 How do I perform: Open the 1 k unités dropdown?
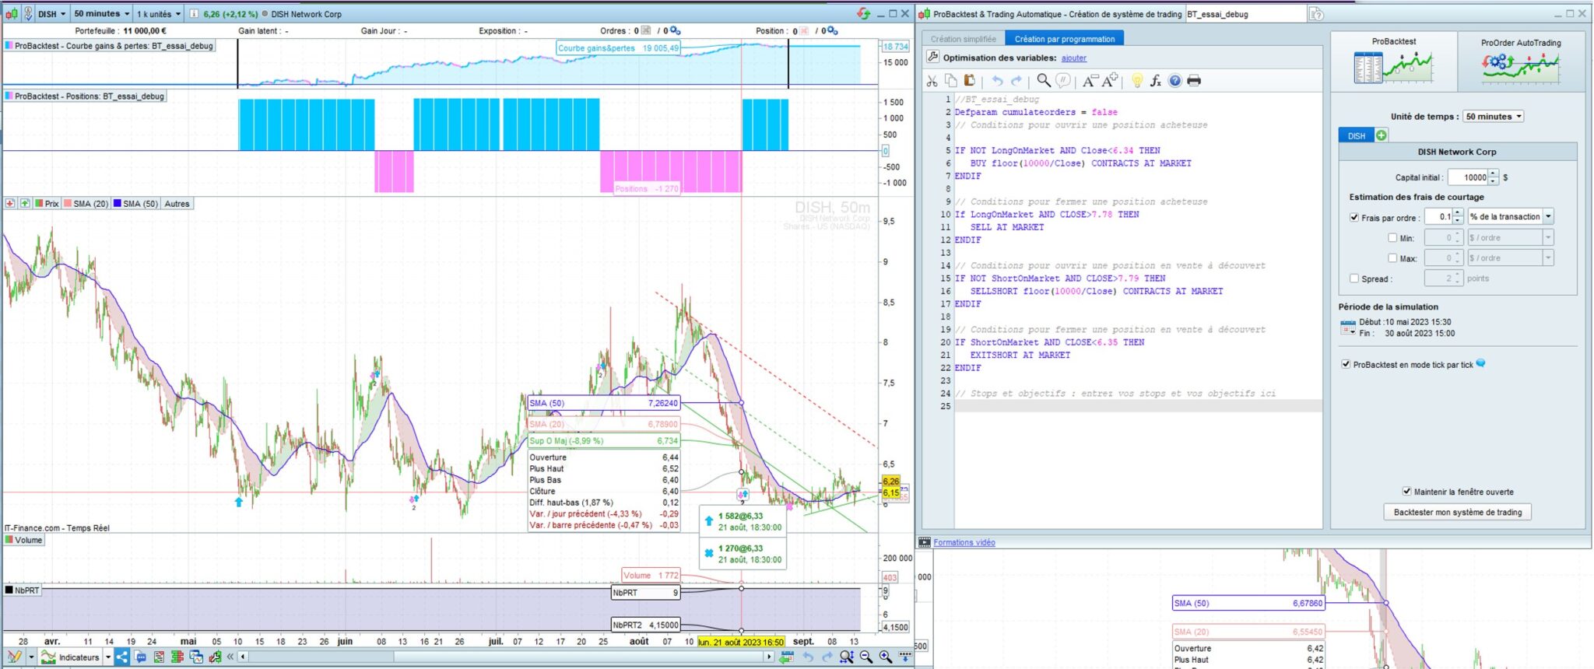coord(159,14)
